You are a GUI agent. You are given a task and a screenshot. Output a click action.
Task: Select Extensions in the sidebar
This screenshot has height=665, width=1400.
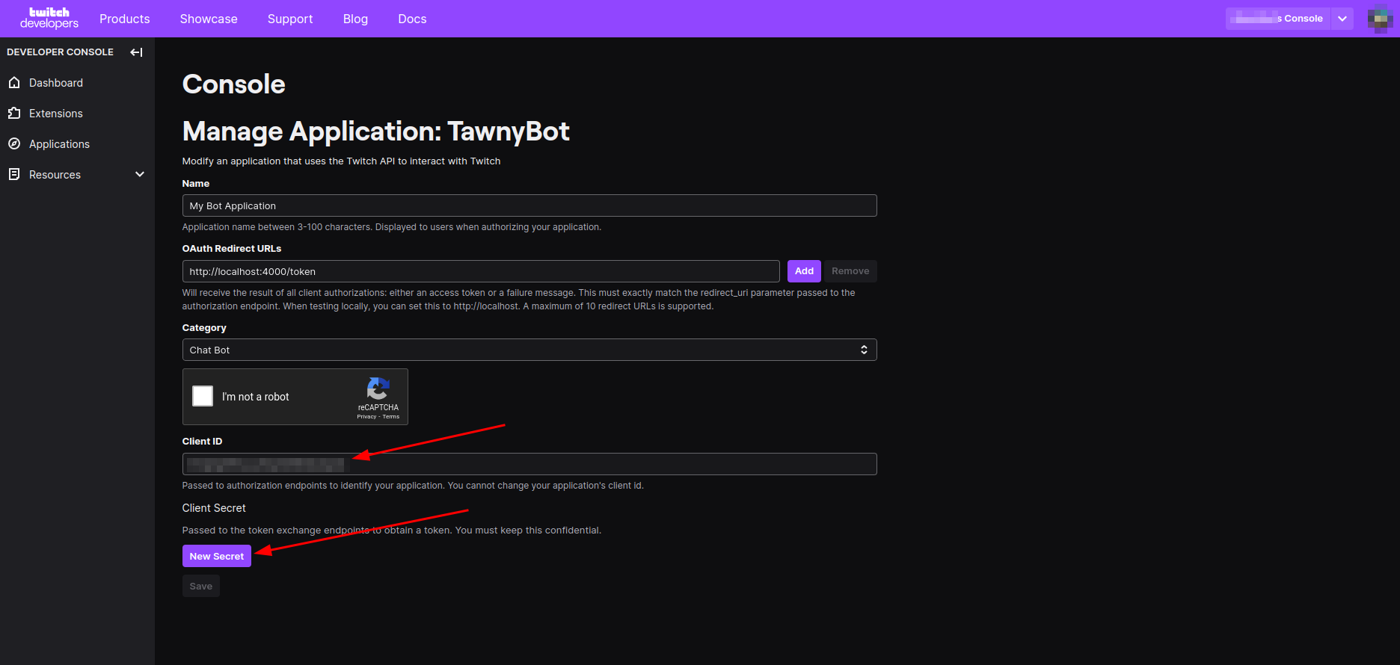click(x=56, y=114)
